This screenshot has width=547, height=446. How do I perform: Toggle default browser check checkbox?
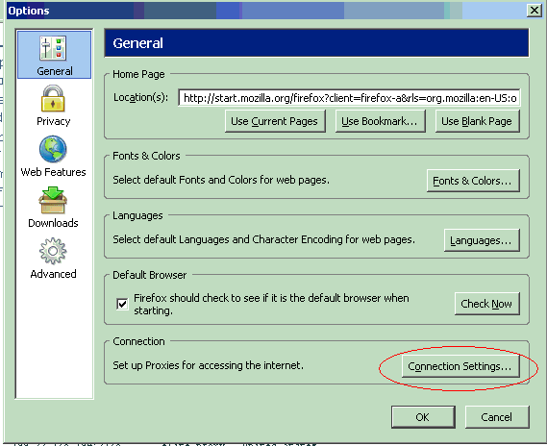click(122, 304)
